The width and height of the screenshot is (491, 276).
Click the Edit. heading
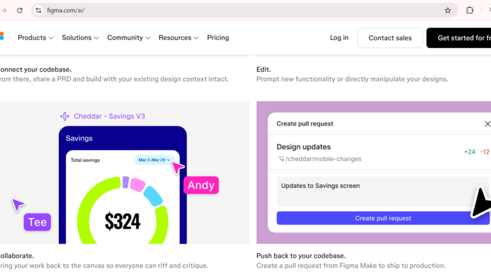tap(263, 69)
